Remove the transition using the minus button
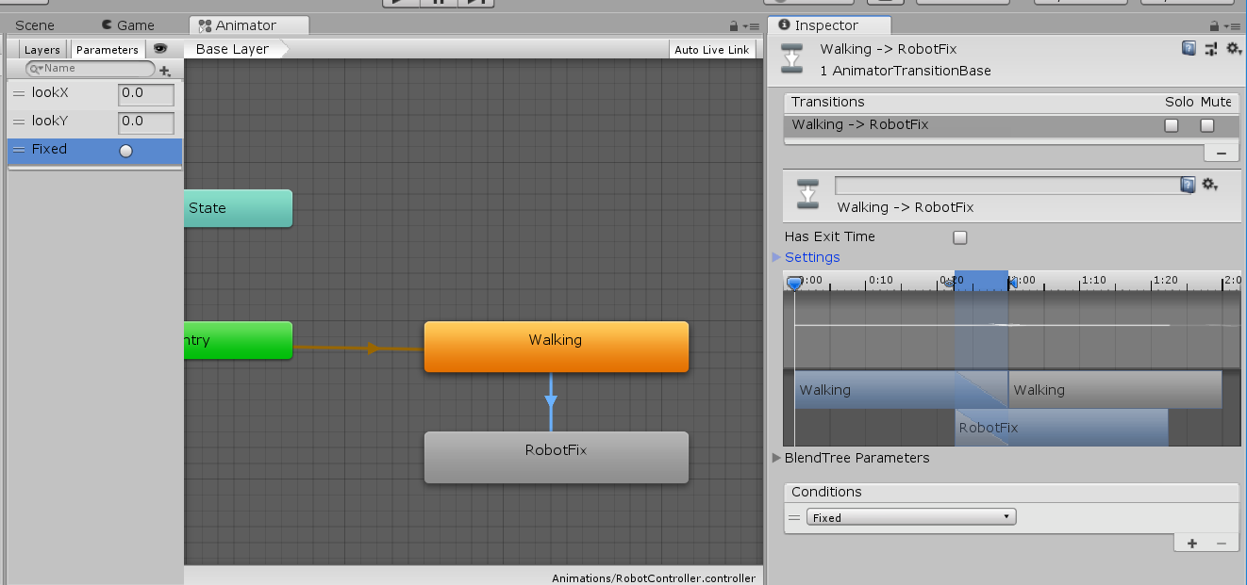The image size is (1247, 585). pos(1221,153)
